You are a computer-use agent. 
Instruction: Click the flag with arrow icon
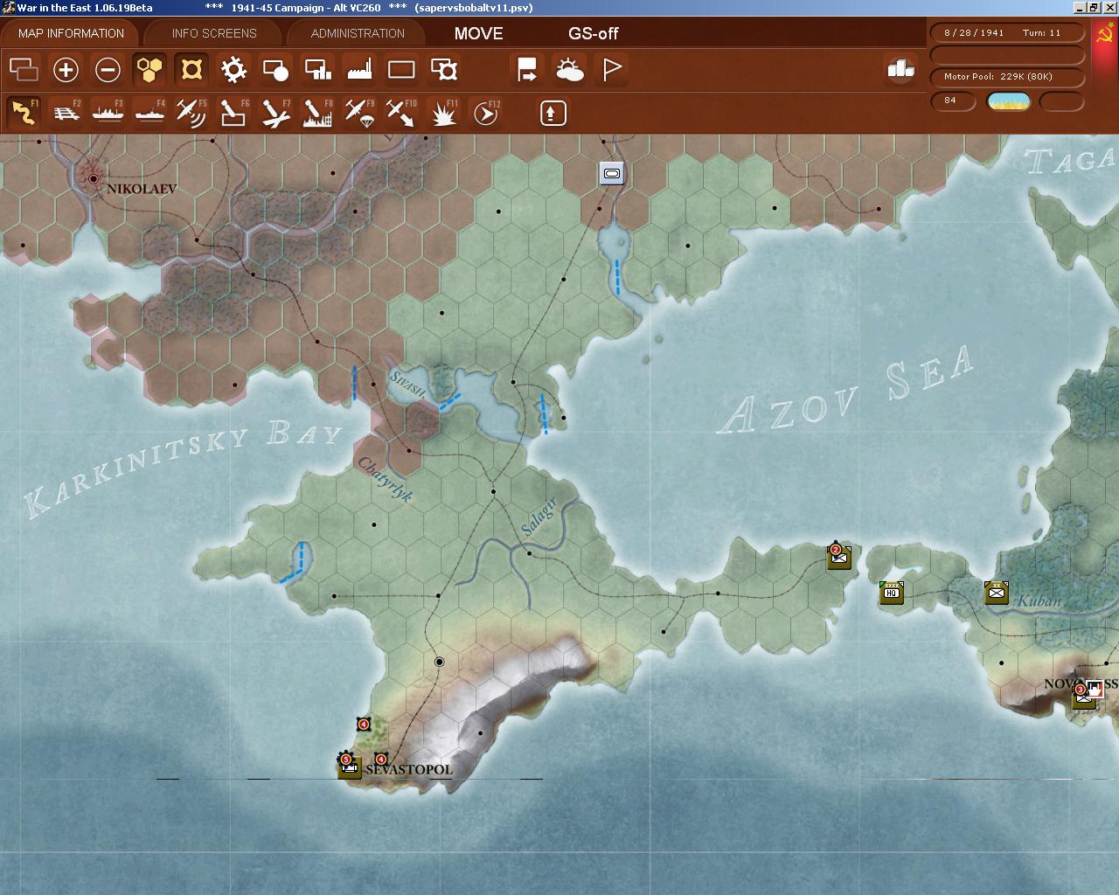pos(527,69)
